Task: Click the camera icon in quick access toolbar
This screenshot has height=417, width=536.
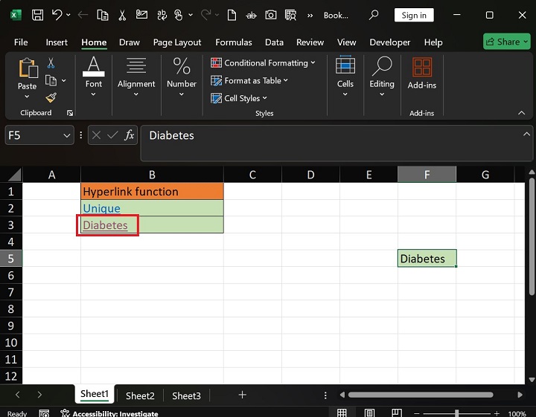Action: [271, 15]
